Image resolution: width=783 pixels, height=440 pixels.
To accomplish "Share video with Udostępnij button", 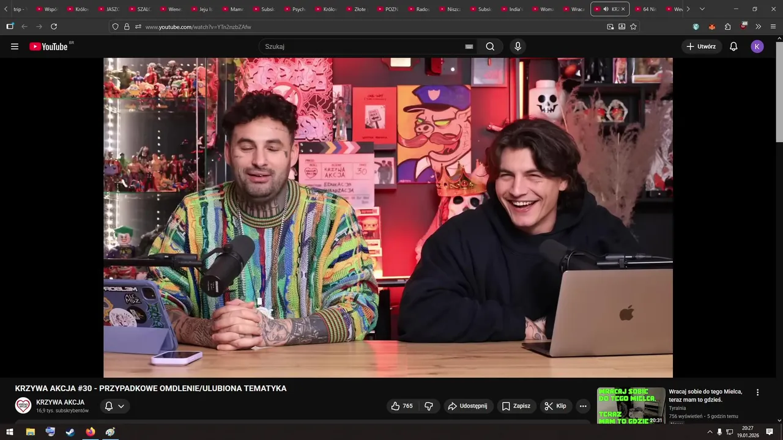I will pyautogui.click(x=467, y=406).
